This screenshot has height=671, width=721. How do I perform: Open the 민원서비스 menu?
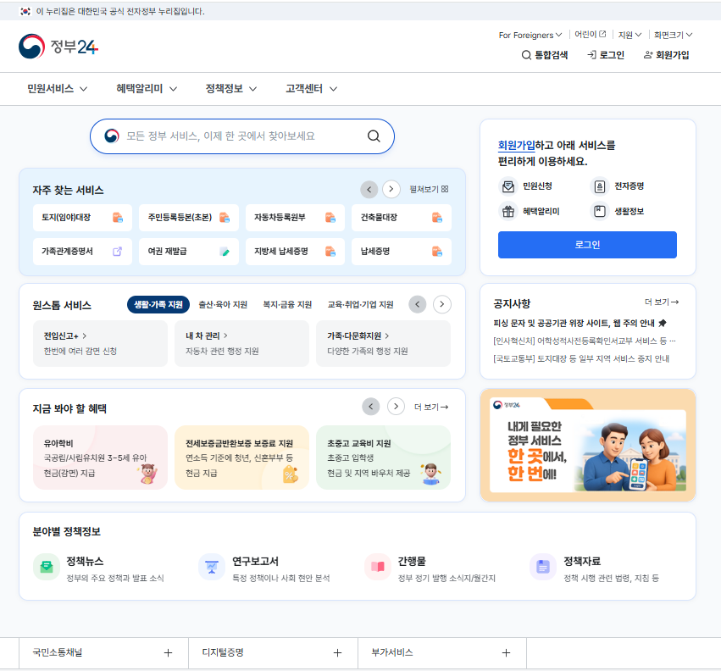57,89
